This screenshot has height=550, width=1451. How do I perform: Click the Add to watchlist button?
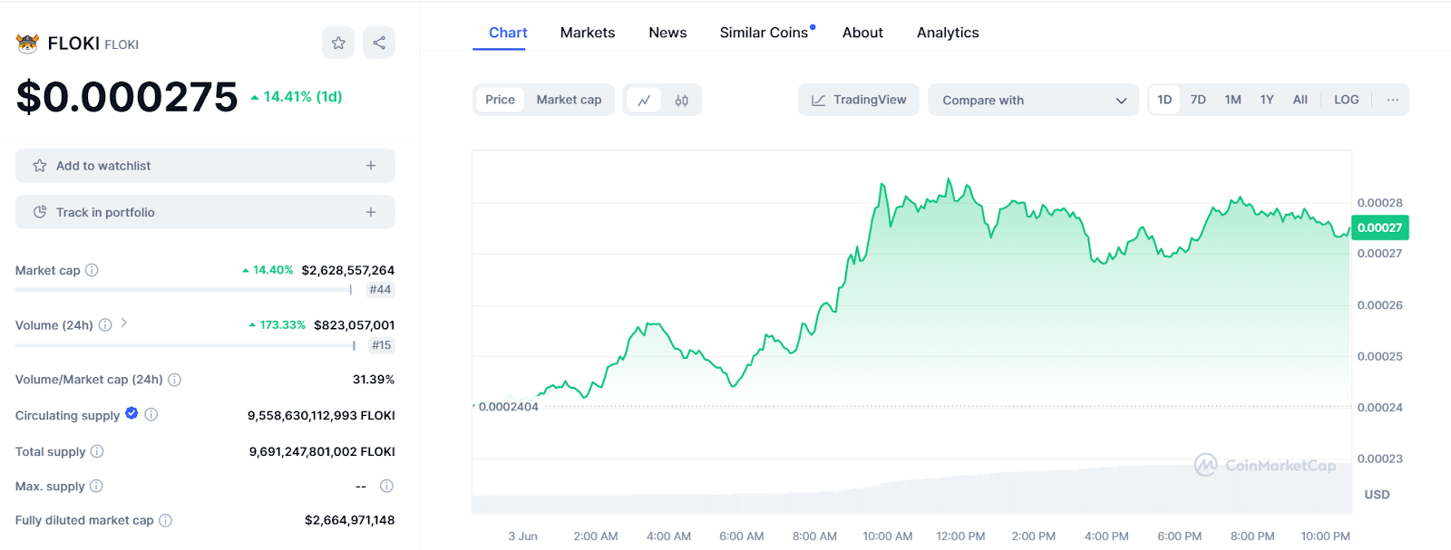click(205, 166)
